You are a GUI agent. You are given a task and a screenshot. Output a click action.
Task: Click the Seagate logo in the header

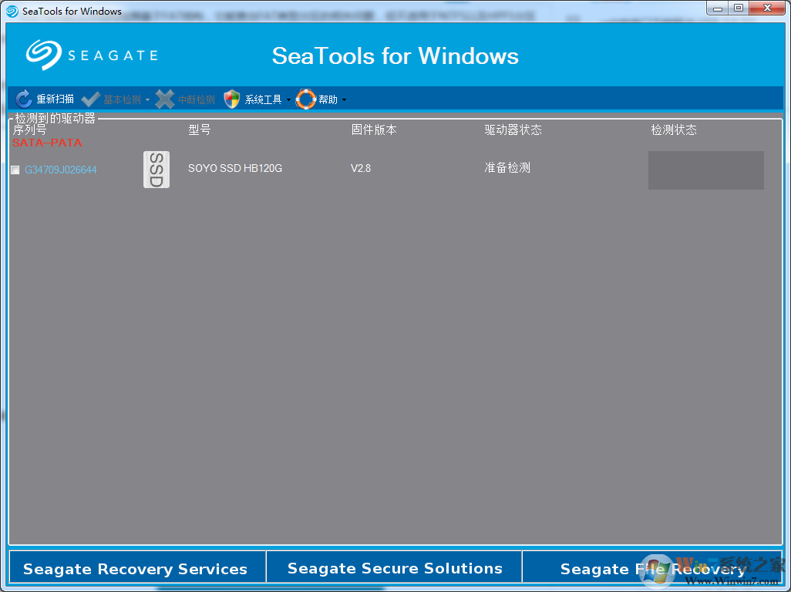(91, 55)
